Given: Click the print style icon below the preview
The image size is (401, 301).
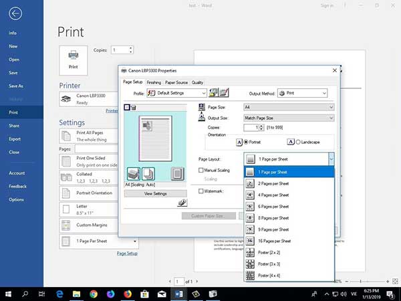Looking at the screenshot, I should [x=134, y=174].
